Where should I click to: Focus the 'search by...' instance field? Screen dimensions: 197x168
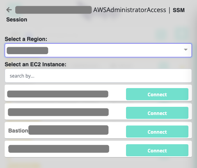coord(98,76)
